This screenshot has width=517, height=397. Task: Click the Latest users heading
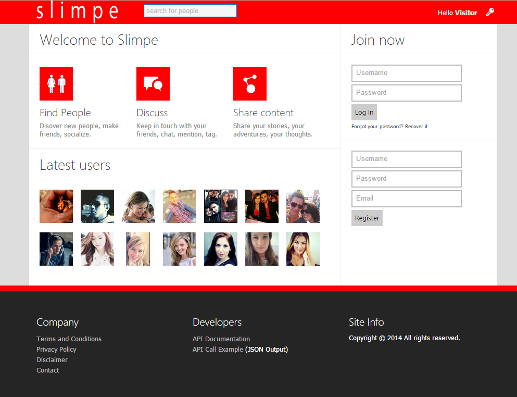click(75, 165)
